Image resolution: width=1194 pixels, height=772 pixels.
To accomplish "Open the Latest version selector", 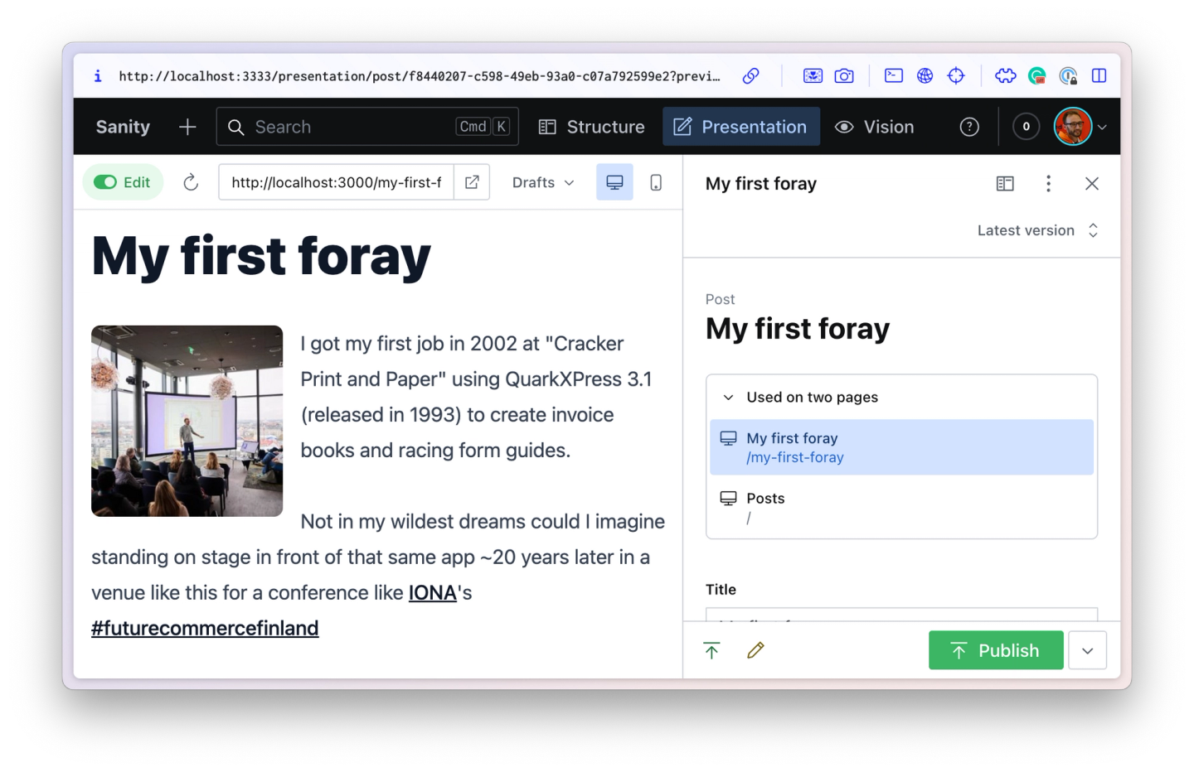I will coord(1037,230).
